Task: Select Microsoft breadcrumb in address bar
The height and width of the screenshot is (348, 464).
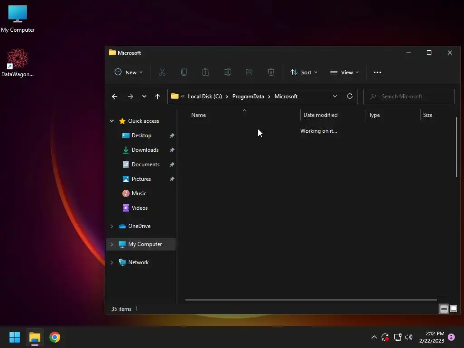Action: point(286,97)
